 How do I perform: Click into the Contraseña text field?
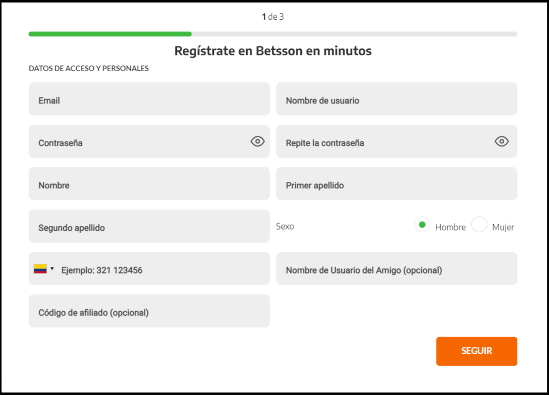click(138, 141)
